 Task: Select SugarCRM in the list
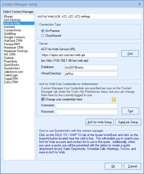click(19, 79)
